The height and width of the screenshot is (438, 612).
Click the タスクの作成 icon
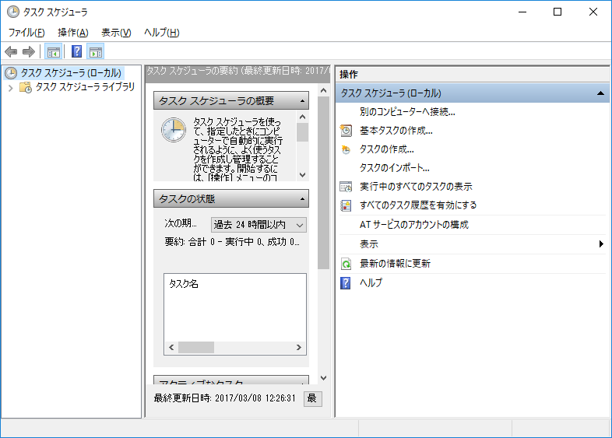346,149
